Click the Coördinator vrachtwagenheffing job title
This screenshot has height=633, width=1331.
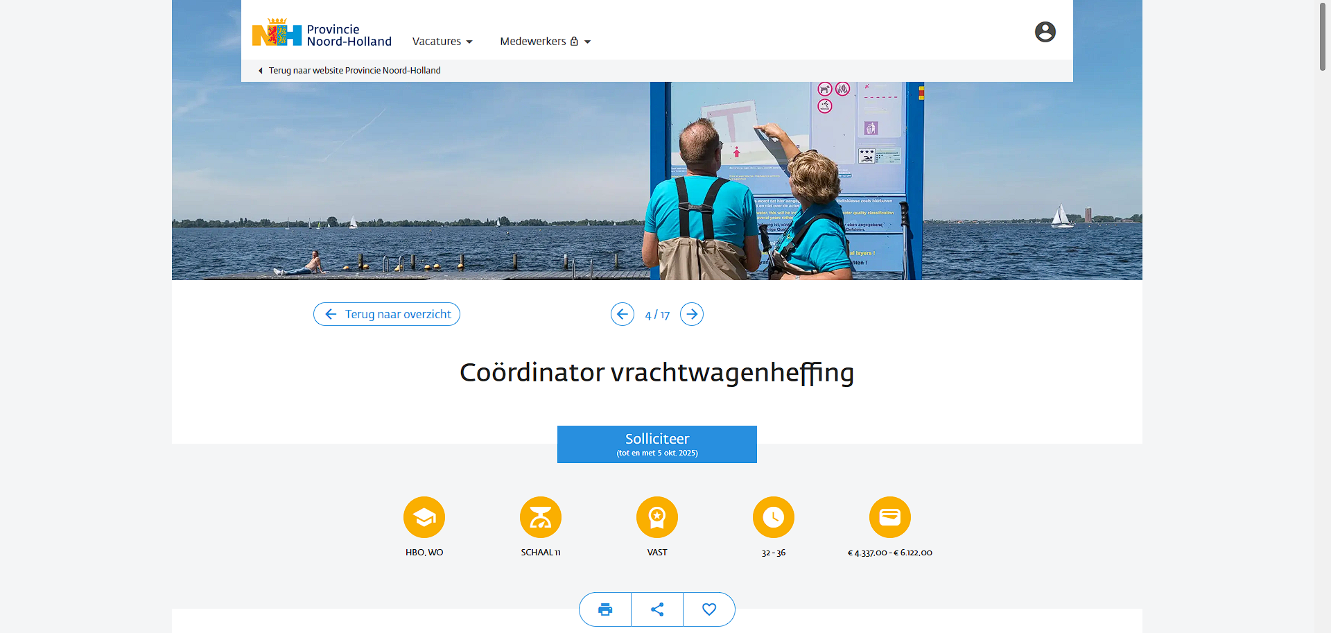point(656,373)
